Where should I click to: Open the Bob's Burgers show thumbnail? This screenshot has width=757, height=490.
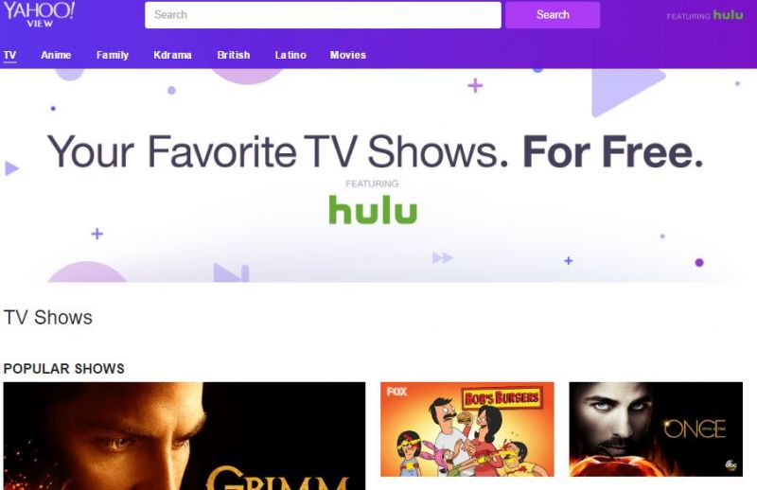pos(467,429)
